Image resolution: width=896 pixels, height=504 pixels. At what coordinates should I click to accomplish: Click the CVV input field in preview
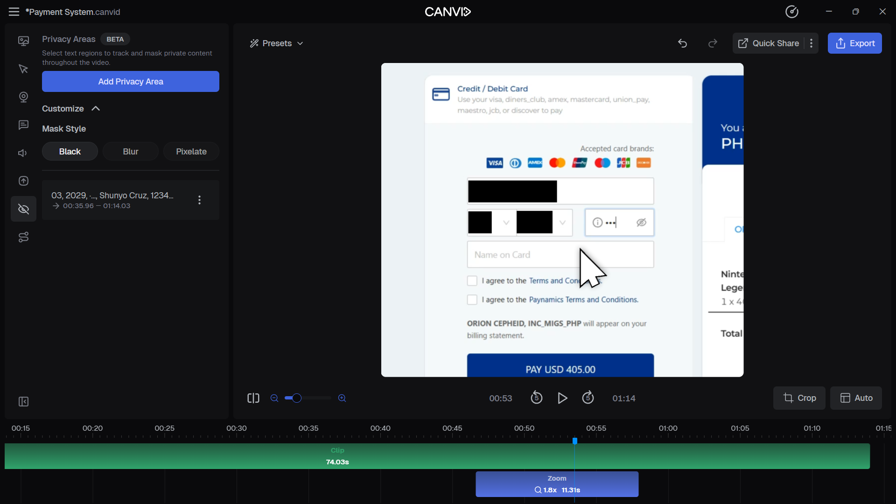(x=619, y=223)
